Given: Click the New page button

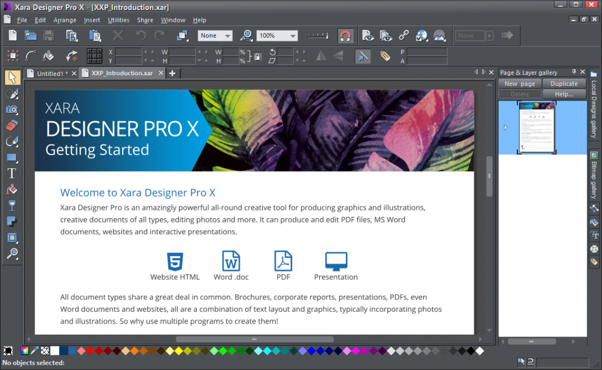Looking at the screenshot, I should click(x=520, y=84).
